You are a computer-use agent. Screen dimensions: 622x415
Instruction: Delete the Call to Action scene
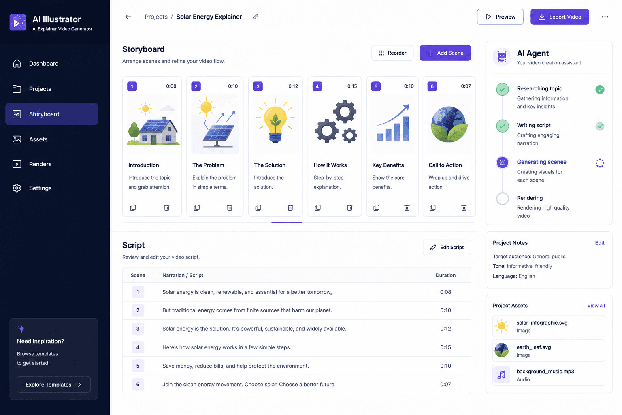click(x=464, y=208)
